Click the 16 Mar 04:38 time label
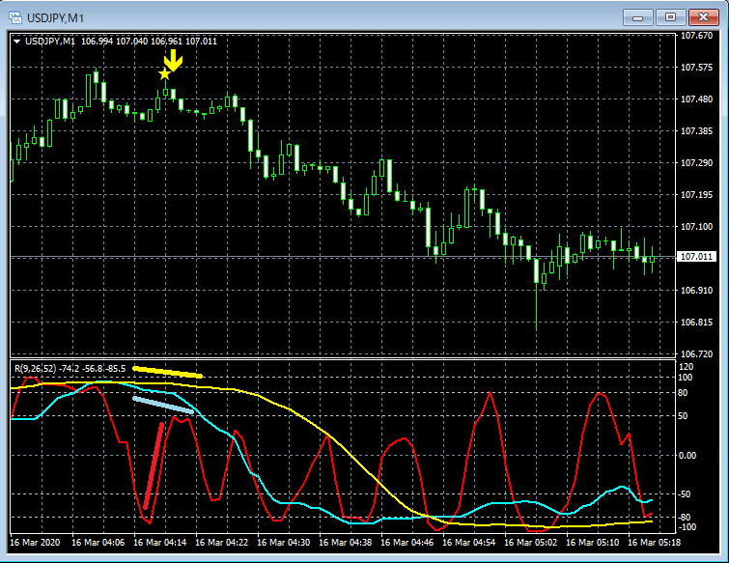The height and width of the screenshot is (563, 729). pyautogui.click(x=346, y=543)
